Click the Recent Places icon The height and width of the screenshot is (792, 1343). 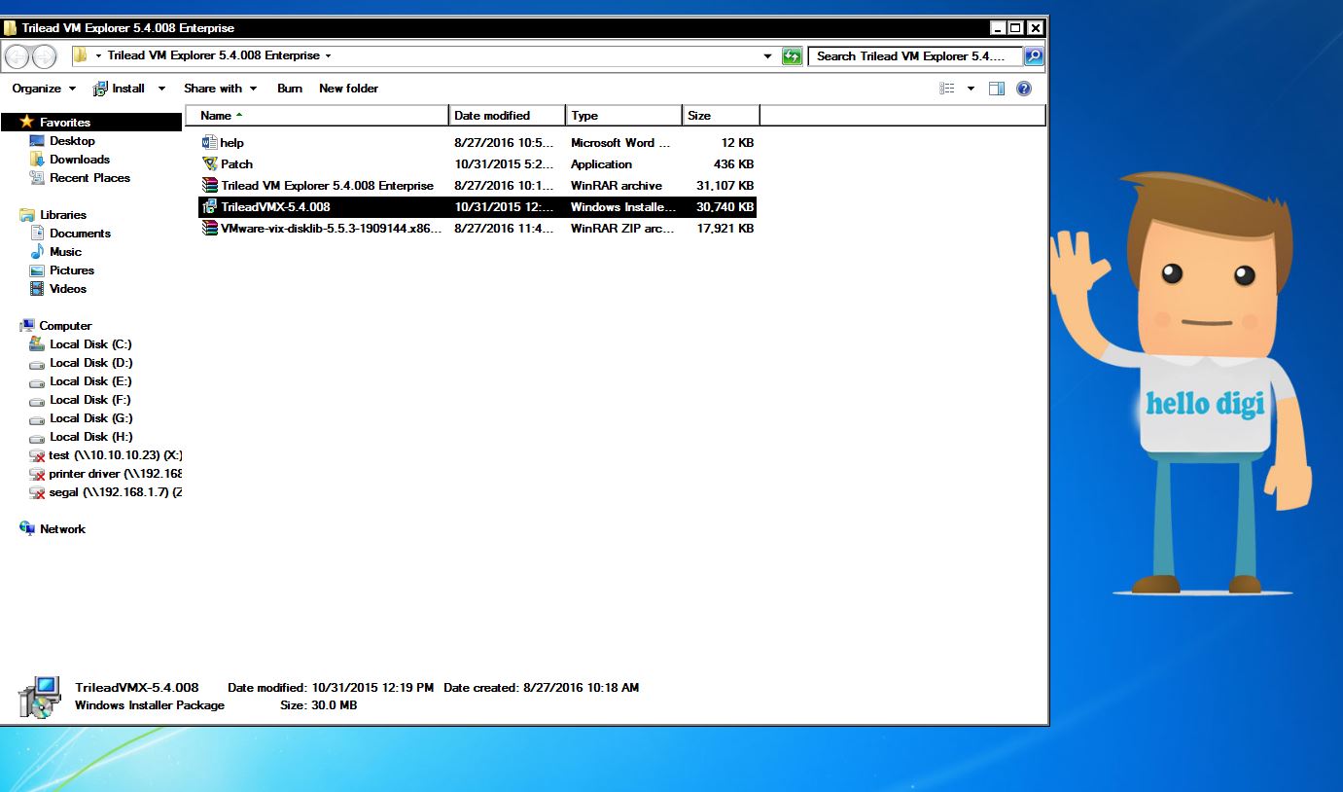pos(38,178)
